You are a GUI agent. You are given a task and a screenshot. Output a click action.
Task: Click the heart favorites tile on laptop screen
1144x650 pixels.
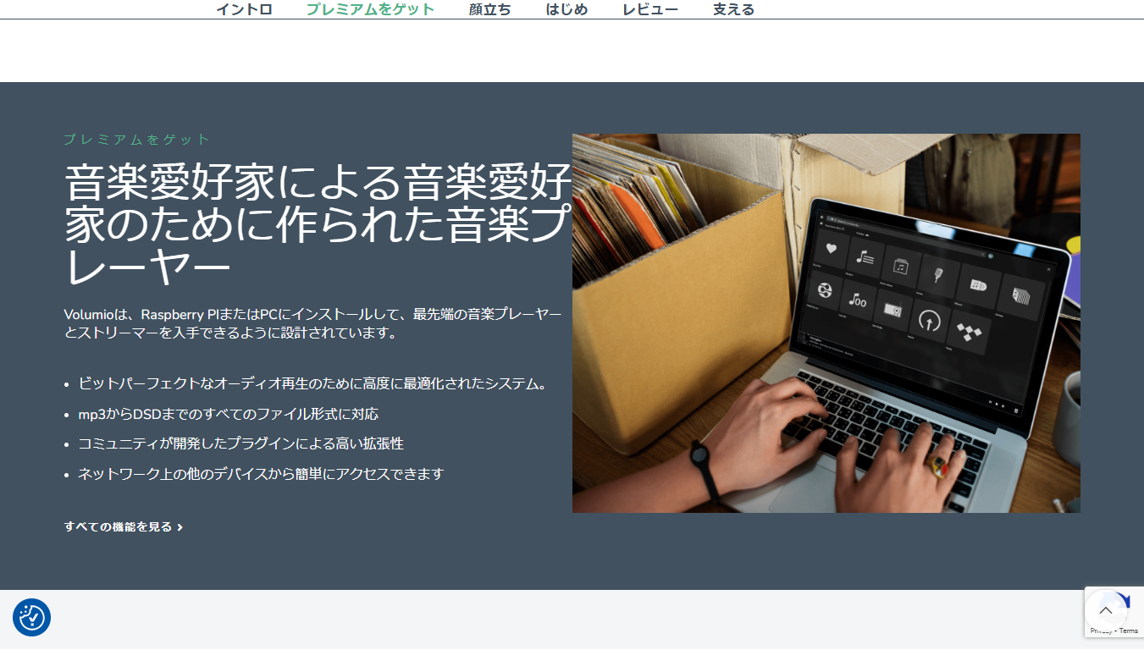pyautogui.click(x=832, y=248)
